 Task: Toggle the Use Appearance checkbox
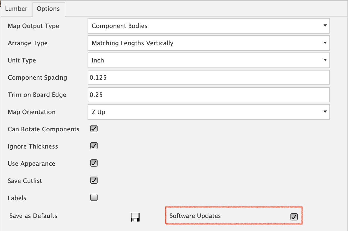pyautogui.click(x=94, y=163)
